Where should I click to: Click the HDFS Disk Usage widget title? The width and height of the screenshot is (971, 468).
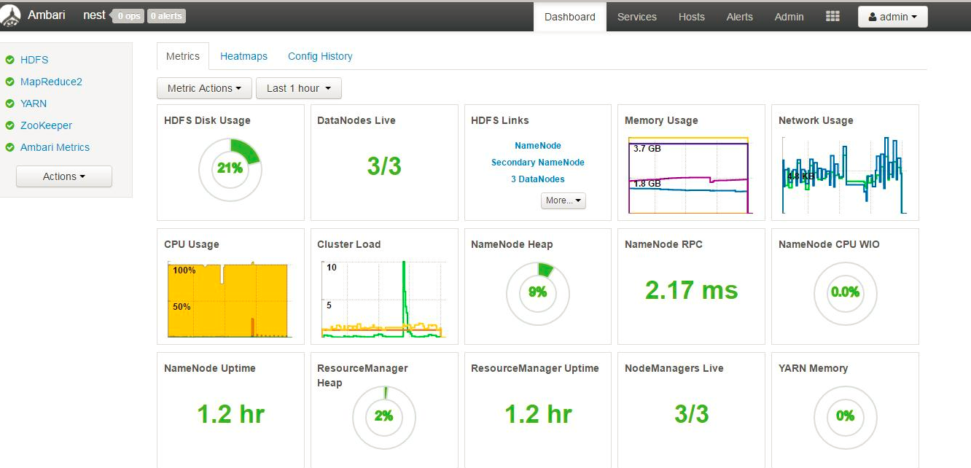(207, 120)
